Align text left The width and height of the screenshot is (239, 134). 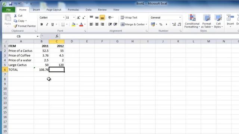[91, 24]
